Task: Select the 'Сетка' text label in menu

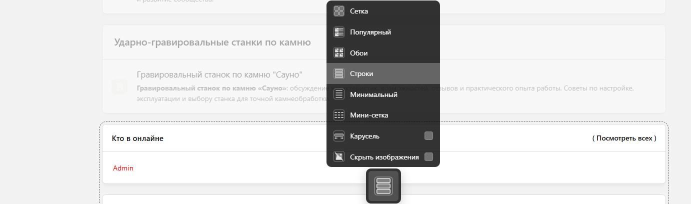Action: tap(359, 11)
